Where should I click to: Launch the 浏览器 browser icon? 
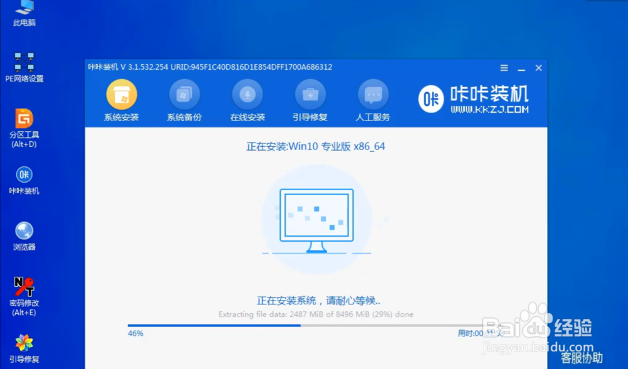(24, 236)
